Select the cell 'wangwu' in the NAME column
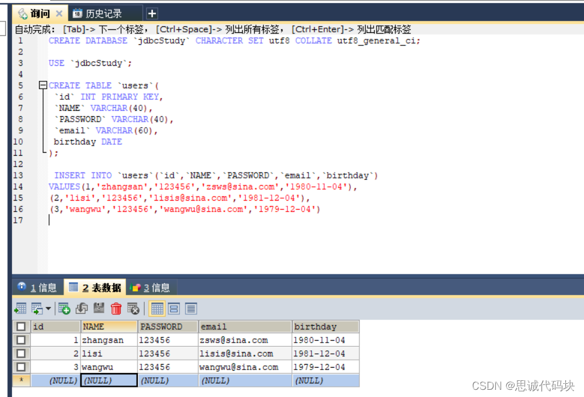The height and width of the screenshot is (397, 584). click(x=109, y=367)
